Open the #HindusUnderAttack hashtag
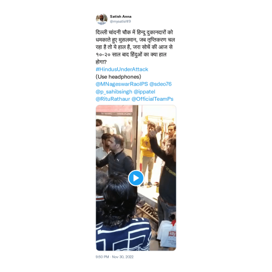Screen dimensions: 272x272 click(x=122, y=69)
